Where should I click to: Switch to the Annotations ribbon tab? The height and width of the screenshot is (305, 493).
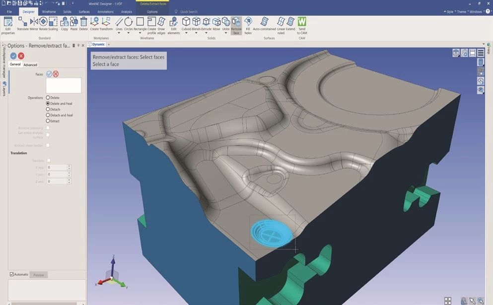[x=105, y=11]
